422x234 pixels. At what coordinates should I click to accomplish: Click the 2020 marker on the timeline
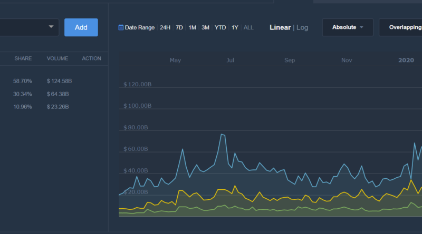pos(406,60)
